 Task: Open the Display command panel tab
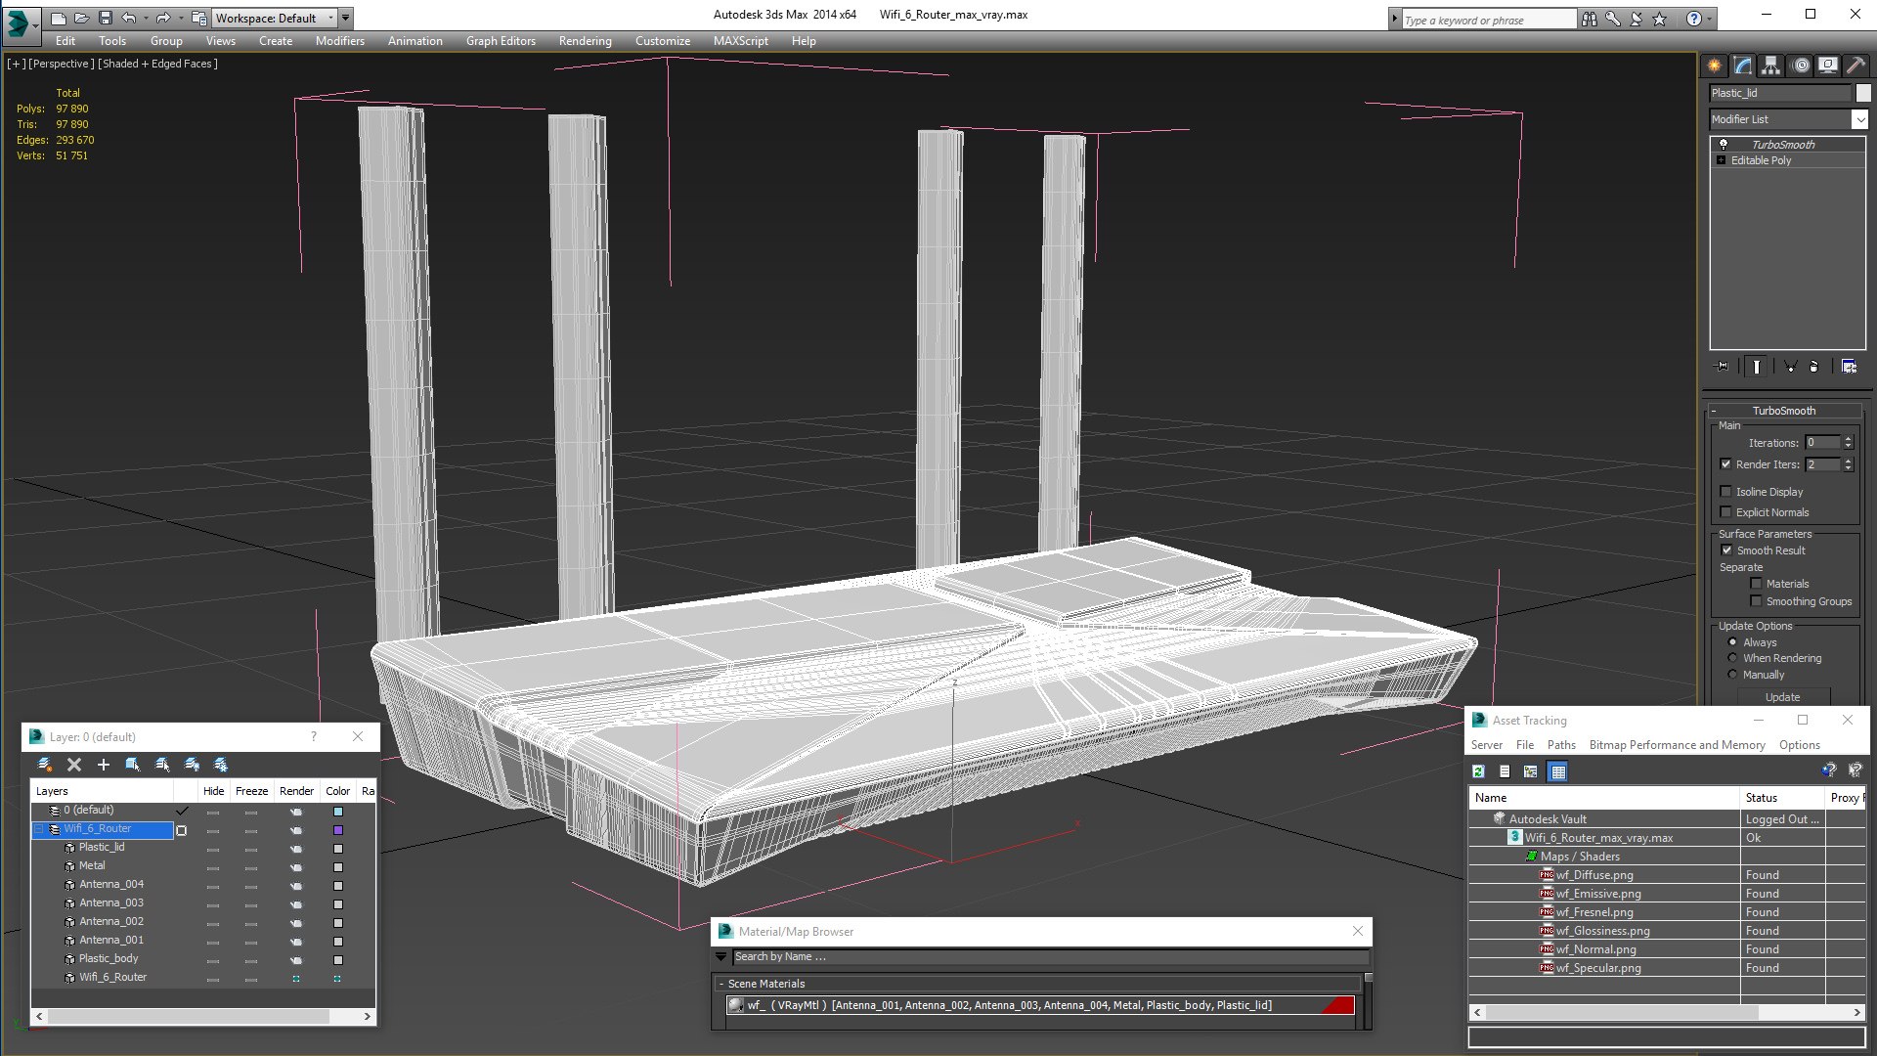click(x=1827, y=66)
